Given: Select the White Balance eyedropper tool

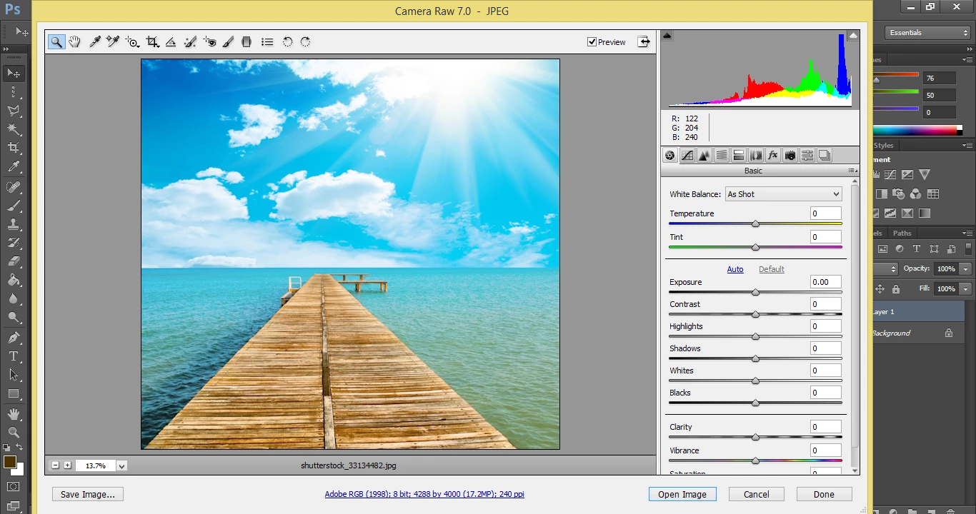Looking at the screenshot, I should (94, 42).
